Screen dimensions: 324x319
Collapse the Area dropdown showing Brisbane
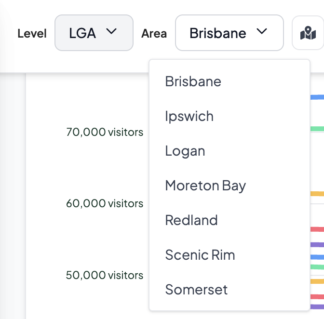point(229,33)
